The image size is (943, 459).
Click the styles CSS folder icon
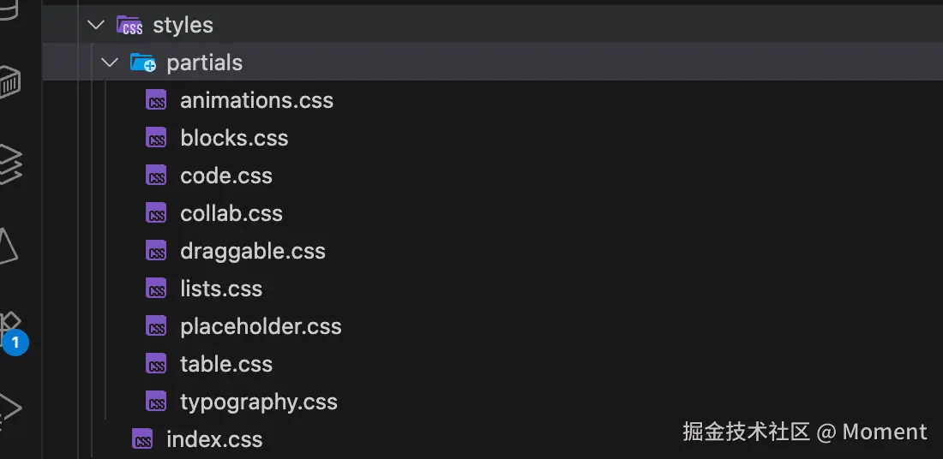(129, 26)
